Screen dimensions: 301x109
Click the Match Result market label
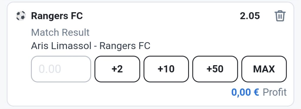click(x=60, y=32)
